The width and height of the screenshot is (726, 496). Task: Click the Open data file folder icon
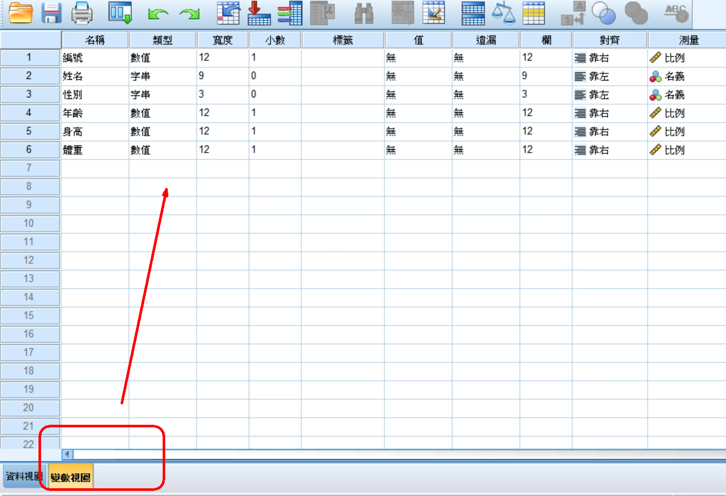21,13
